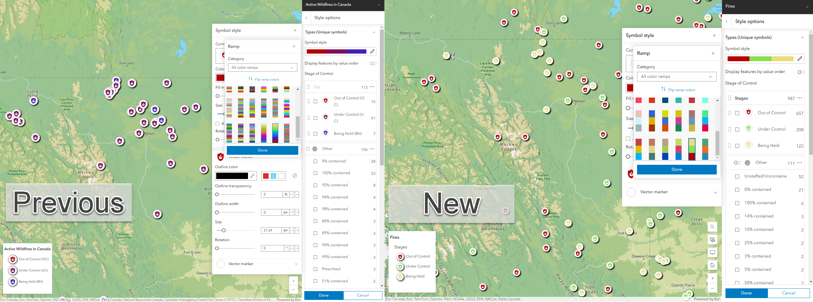Toggle Display features by value order, Fires panel
This screenshot has height=302, width=813.
(801, 72)
